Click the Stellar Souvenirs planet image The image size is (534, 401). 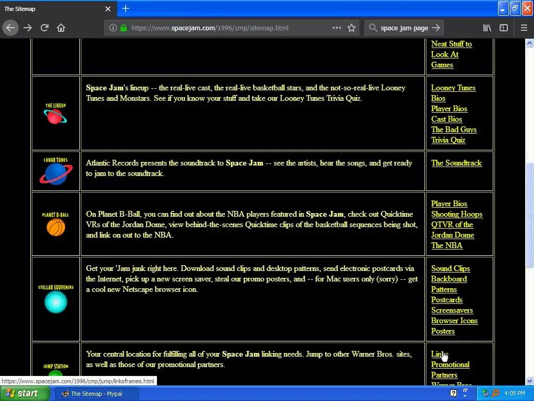[55, 299]
